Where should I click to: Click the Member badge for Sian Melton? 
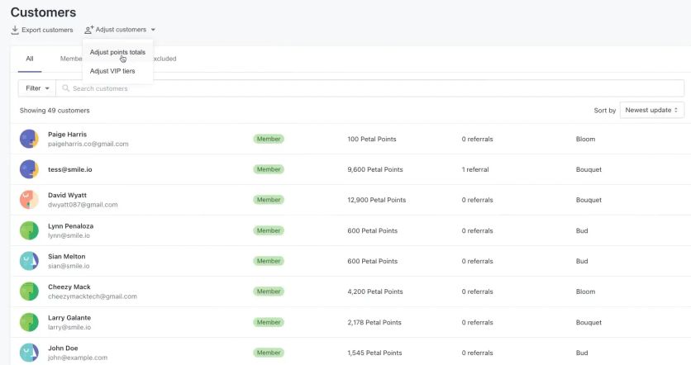click(x=269, y=261)
